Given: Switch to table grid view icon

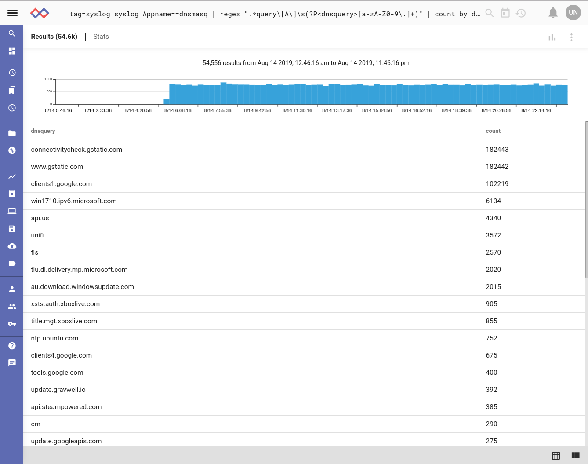Looking at the screenshot, I should 556,456.
